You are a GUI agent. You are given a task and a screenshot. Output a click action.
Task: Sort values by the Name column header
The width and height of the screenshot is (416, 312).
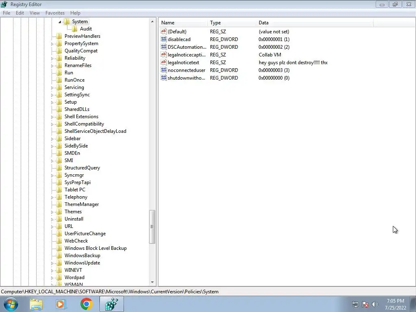coord(183,23)
